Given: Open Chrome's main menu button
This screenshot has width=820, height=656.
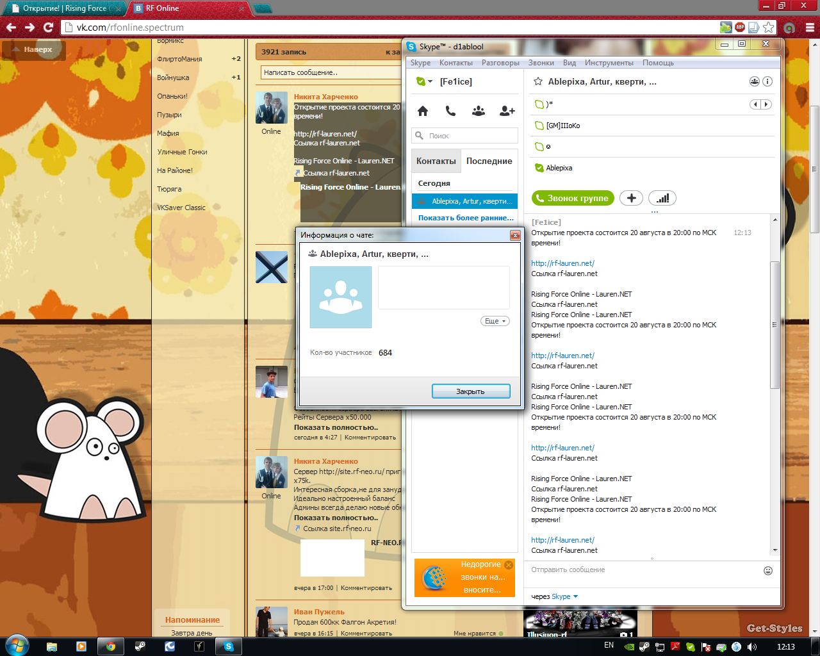Looking at the screenshot, I should [x=810, y=28].
